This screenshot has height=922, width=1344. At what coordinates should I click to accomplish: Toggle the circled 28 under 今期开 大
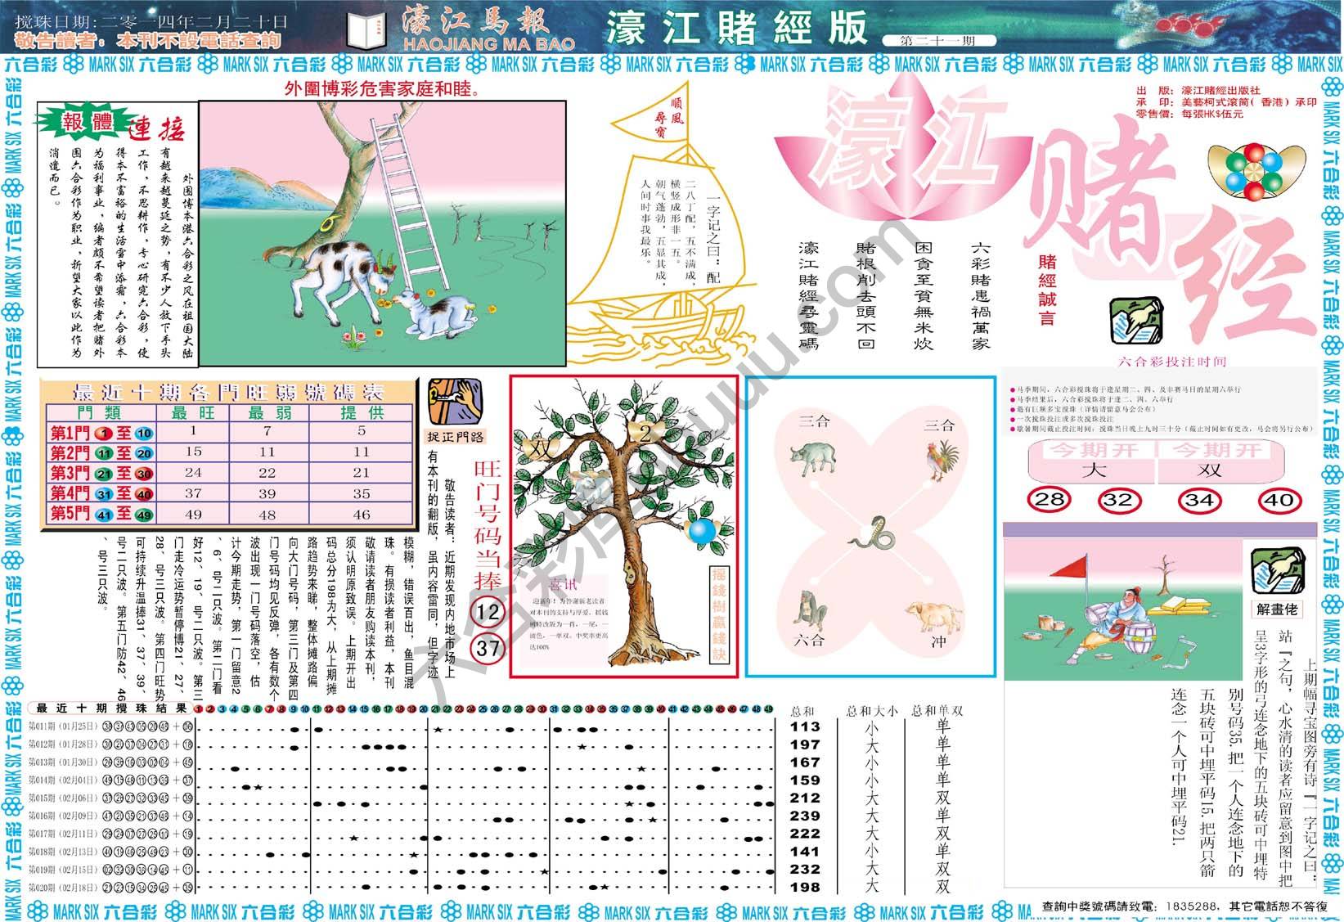coord(1050,500)
